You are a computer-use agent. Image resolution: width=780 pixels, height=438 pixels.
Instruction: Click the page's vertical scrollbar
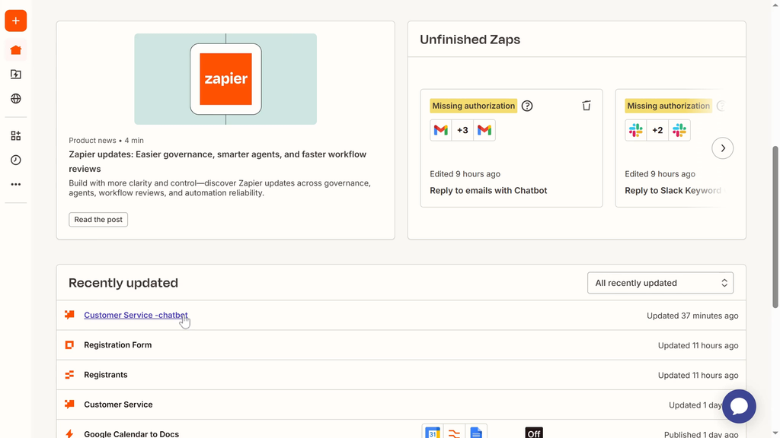tap(775, 228)
